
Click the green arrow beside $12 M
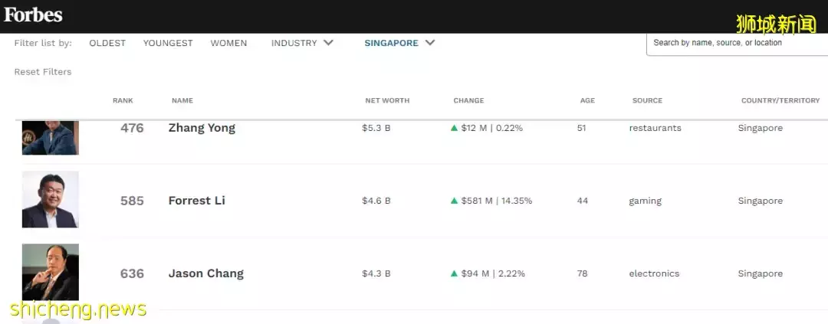tap(454, 128)
